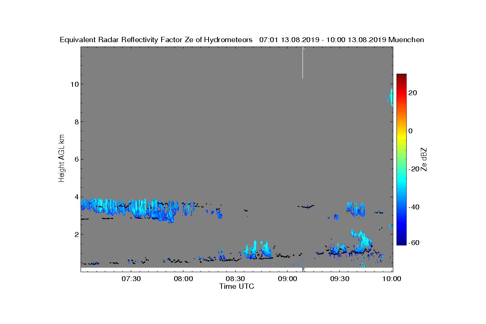Click the 08:30 time axis label
The image size is (486, 324).
pyautogui.click(x=235, y=279)
